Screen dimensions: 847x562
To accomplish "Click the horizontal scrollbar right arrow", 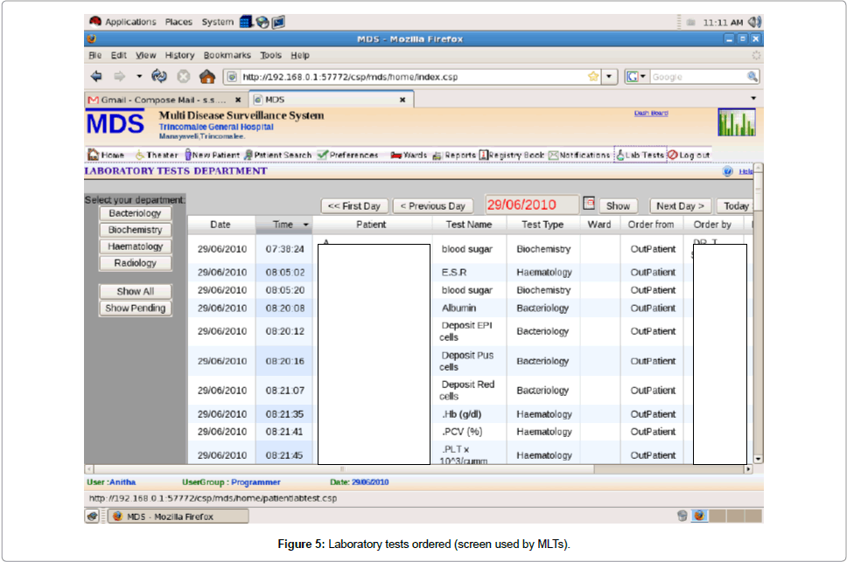I will click(748, 469).
